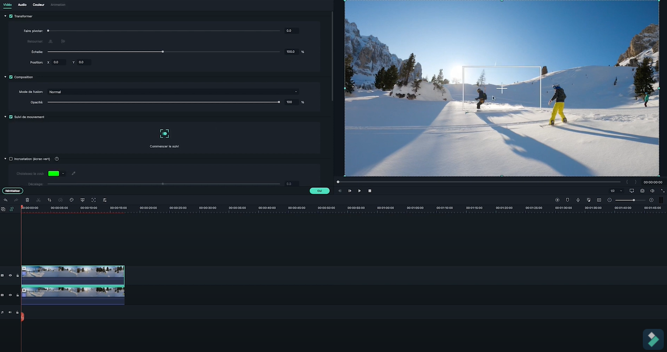This screenshot has width=667, height=352.
Task: Click the help icon beside Incrustation
Action: pyautogui.click(x=57, y=159)
